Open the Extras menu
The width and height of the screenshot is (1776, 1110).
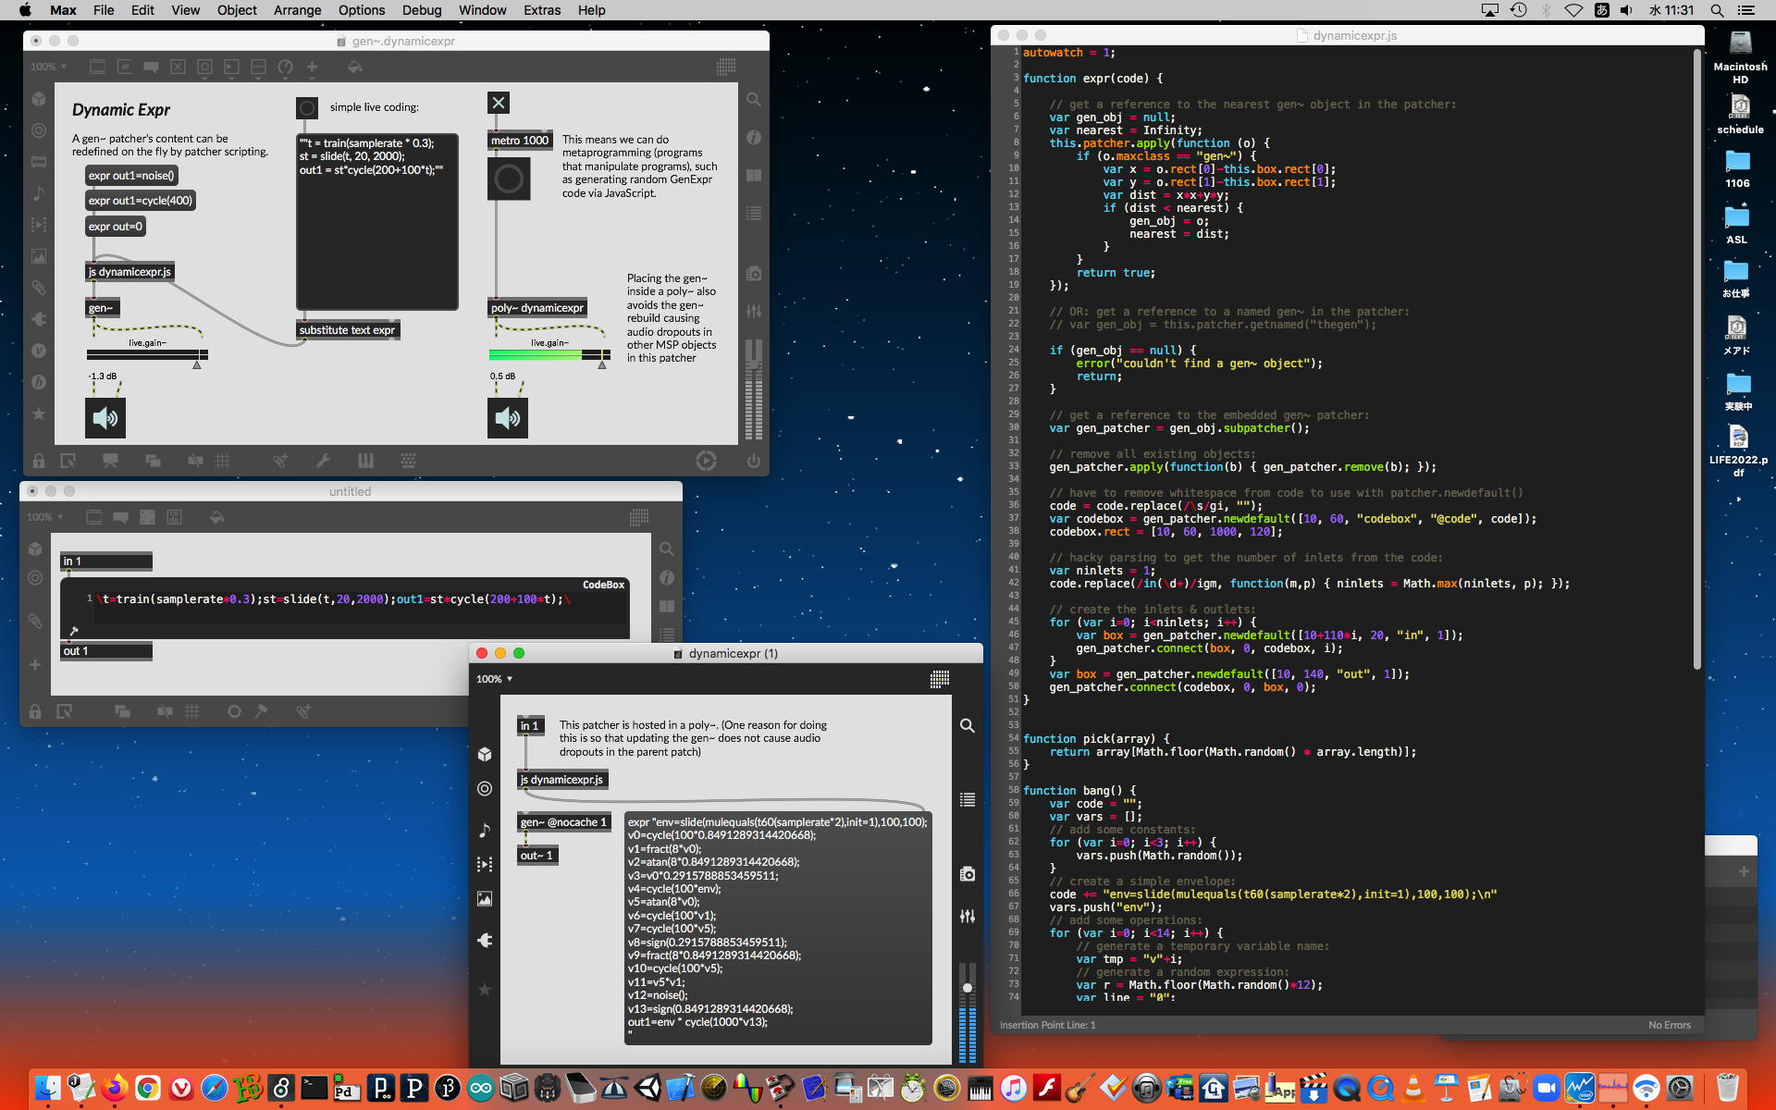[541, 10]
